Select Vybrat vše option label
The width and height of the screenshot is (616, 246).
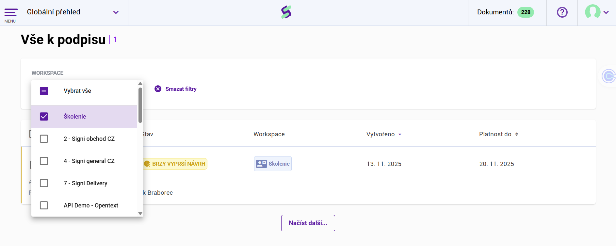(77, 91)
